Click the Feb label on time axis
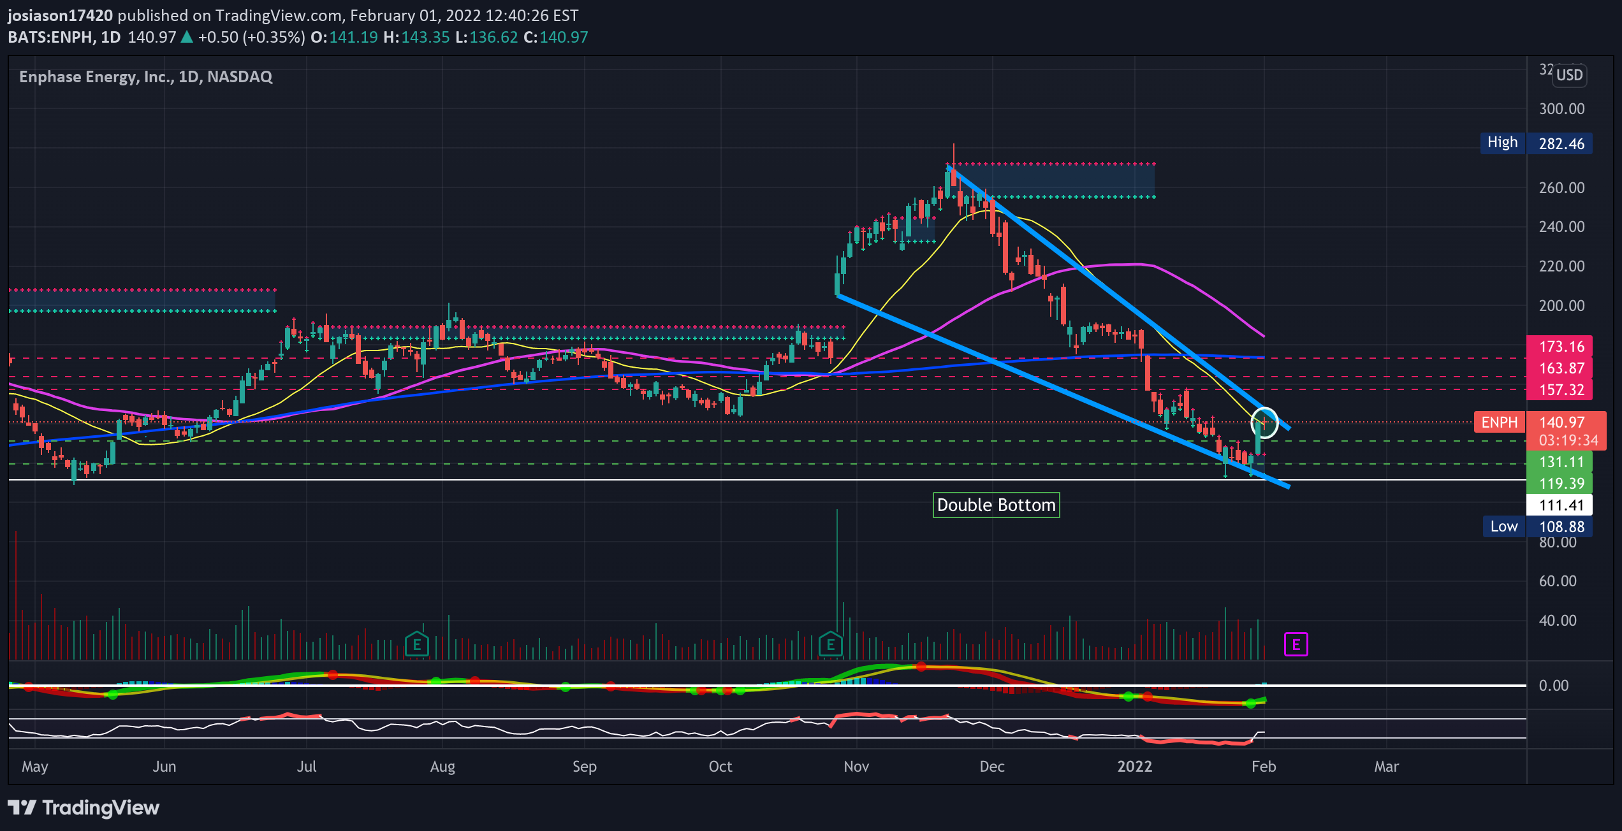 1264,766
